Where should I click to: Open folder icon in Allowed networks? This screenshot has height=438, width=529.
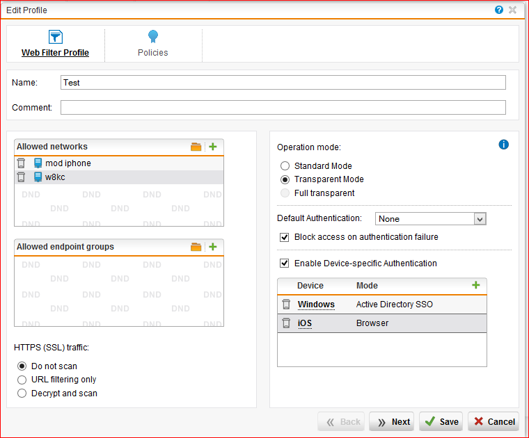click(196, 147)
